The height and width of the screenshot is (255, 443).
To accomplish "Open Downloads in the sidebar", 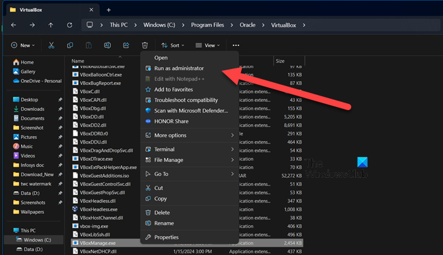I will 32,109.
